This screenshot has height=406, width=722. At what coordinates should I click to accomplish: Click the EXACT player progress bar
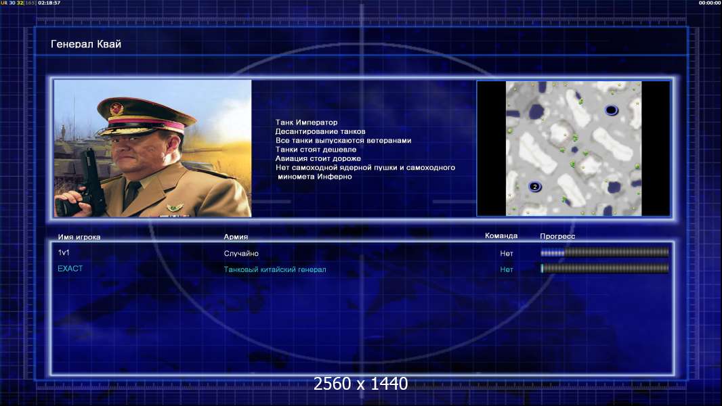pyautogui.click(x=605, y=269)
